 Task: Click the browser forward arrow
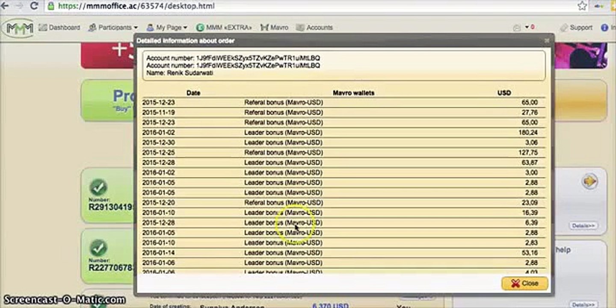[x=19, y=6]
